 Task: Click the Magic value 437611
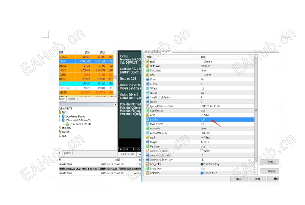coord(204,142)
